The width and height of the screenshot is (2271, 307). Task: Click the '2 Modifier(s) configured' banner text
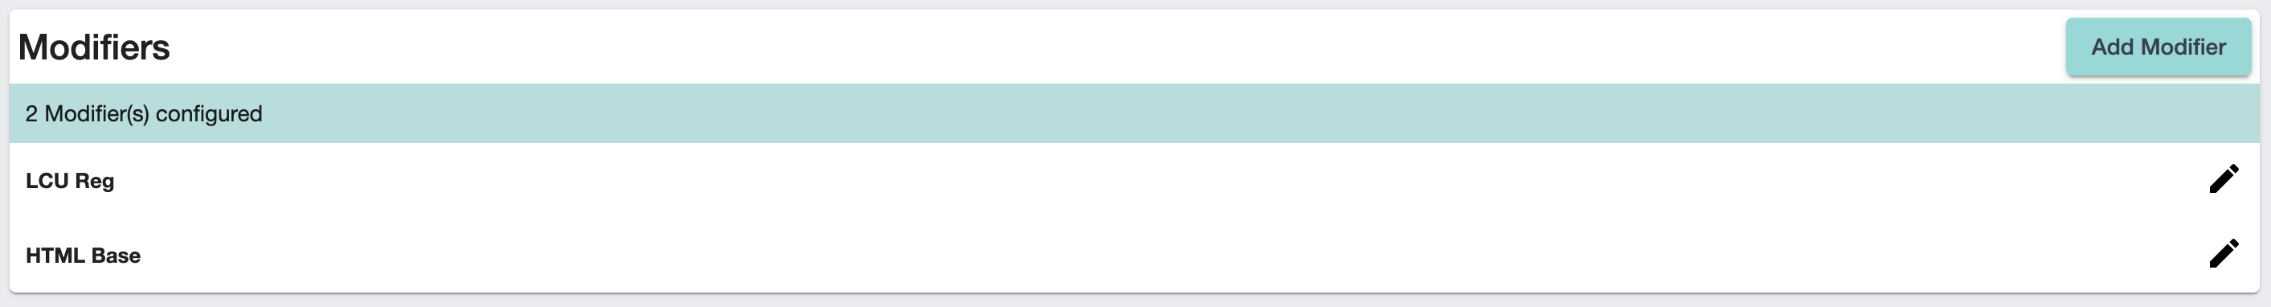[x=144, y=114]
